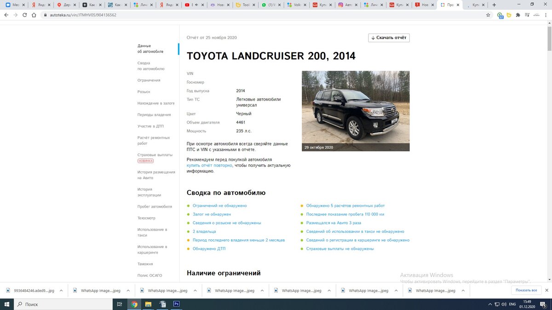Go to 'Периоды владения' section
The width and height of the screenshot is (552, 310).
tap(154, 115)
